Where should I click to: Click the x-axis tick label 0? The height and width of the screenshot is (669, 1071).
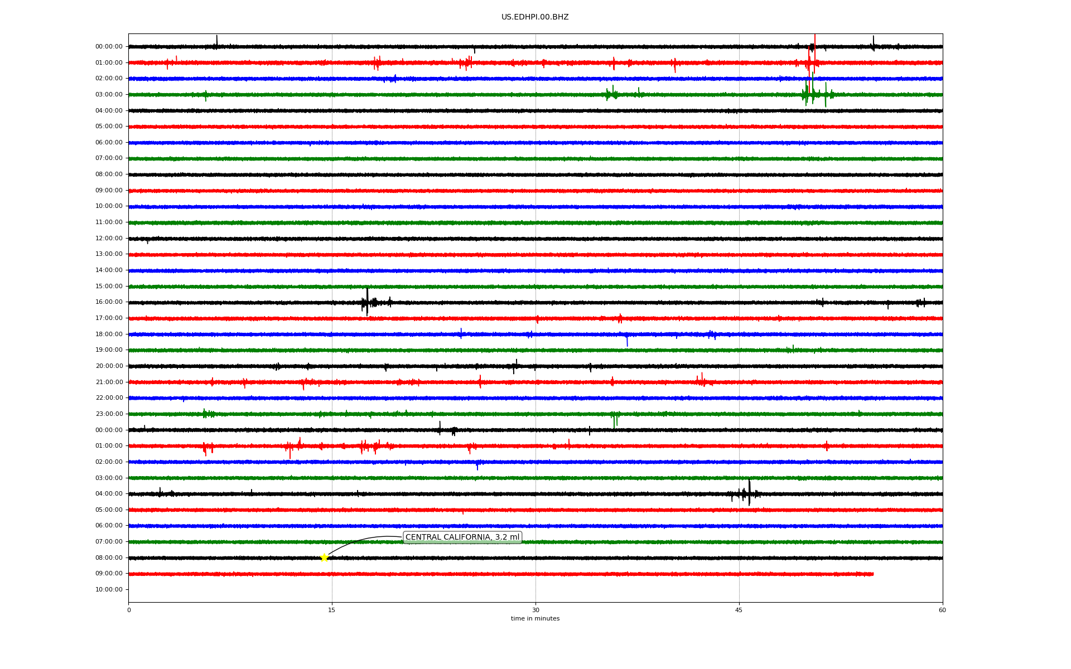tap(129, 610)
